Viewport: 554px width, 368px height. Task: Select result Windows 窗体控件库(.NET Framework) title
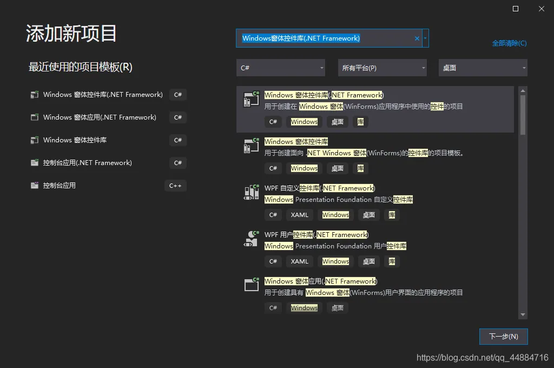tap(324, 95)
